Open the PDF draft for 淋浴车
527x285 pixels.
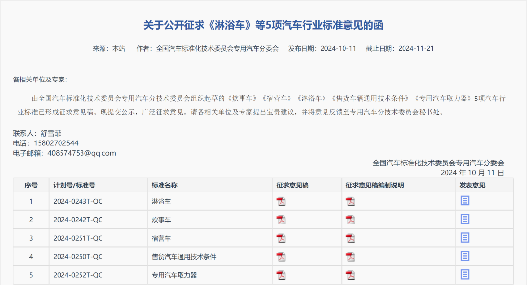tap(282, 201)
